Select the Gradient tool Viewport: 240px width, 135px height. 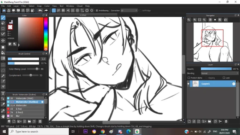click(x=3, y=58)
